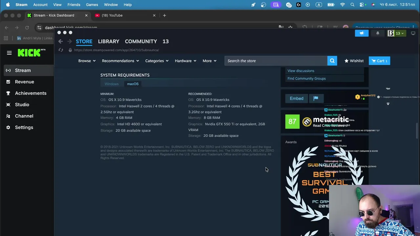Open the Steam menu in macOS menu bar
The width and height of the screenshot is (420, 236).
tap(21, 5)
